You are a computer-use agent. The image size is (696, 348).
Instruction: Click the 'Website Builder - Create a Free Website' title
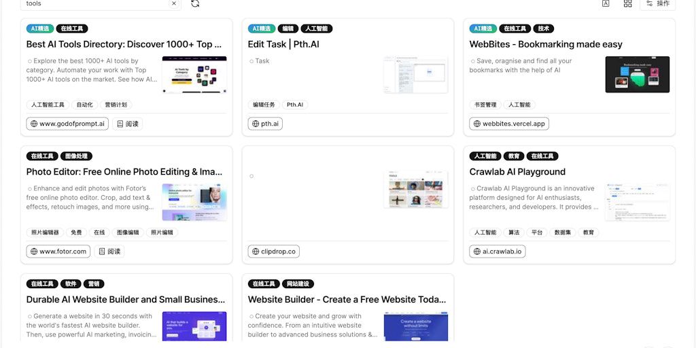pos(347,300)
